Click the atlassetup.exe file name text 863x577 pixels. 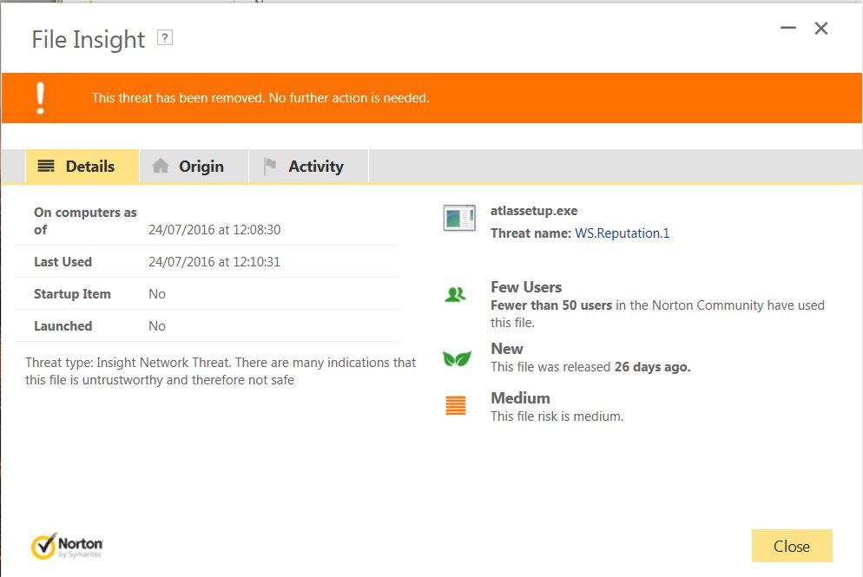pos(534,211)
